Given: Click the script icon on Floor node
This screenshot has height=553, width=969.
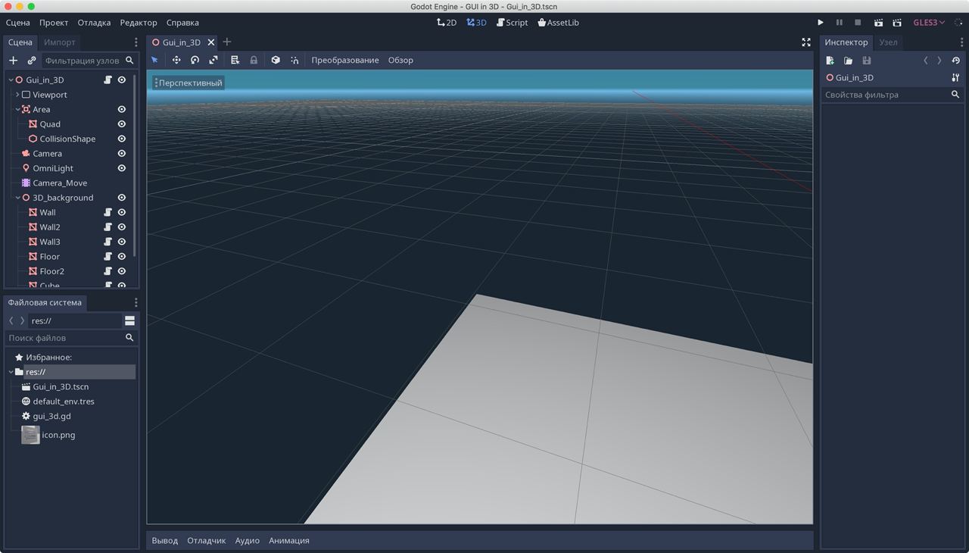Looking at the screenshot, I should coord(107,256).
